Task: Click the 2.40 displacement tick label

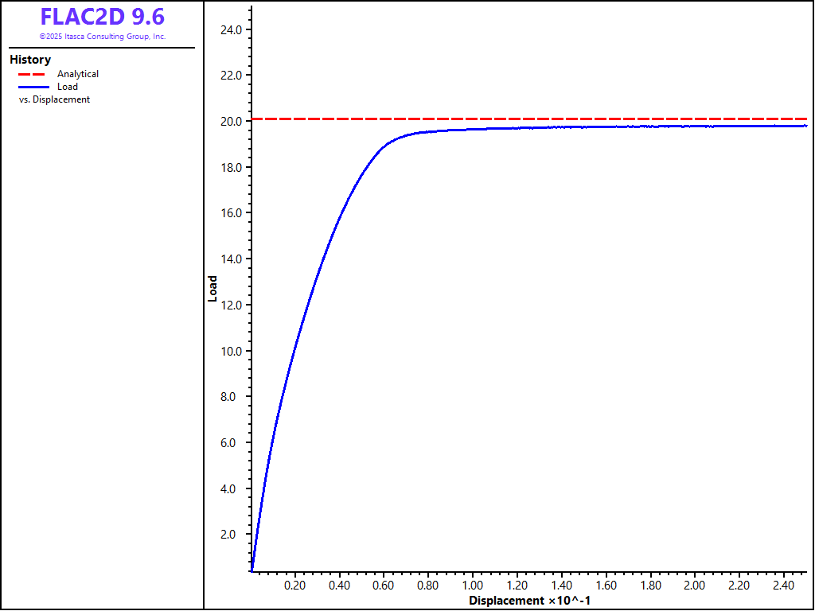Action: (784, 586)
